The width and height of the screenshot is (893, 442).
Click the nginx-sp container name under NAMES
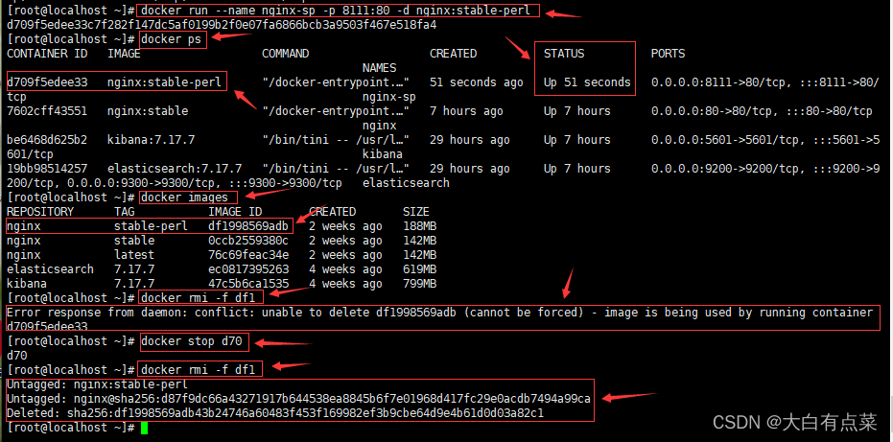tap(389, 97)
